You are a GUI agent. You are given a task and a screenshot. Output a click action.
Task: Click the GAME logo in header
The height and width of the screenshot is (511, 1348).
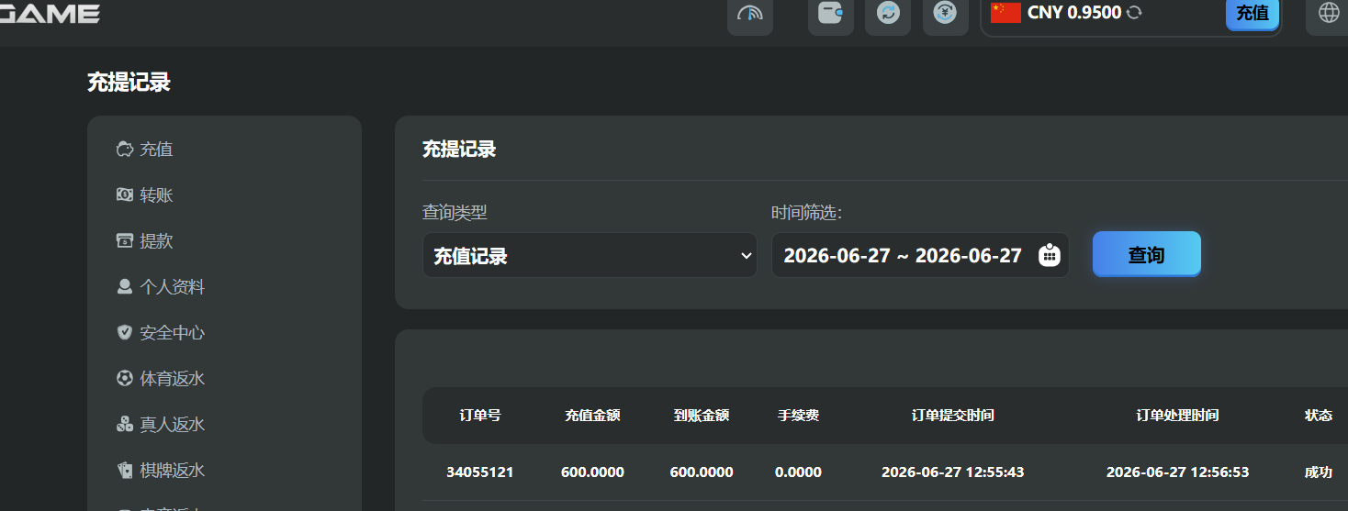48,13
